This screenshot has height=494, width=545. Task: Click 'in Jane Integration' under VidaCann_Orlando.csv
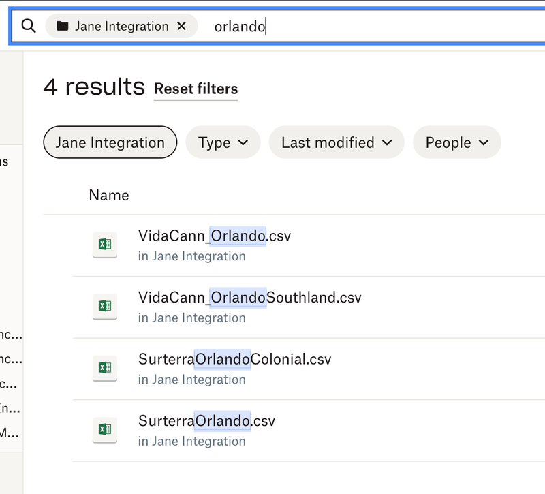190,256
